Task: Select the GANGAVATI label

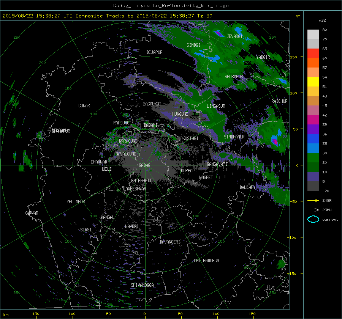Action: (x=217, y=164)
